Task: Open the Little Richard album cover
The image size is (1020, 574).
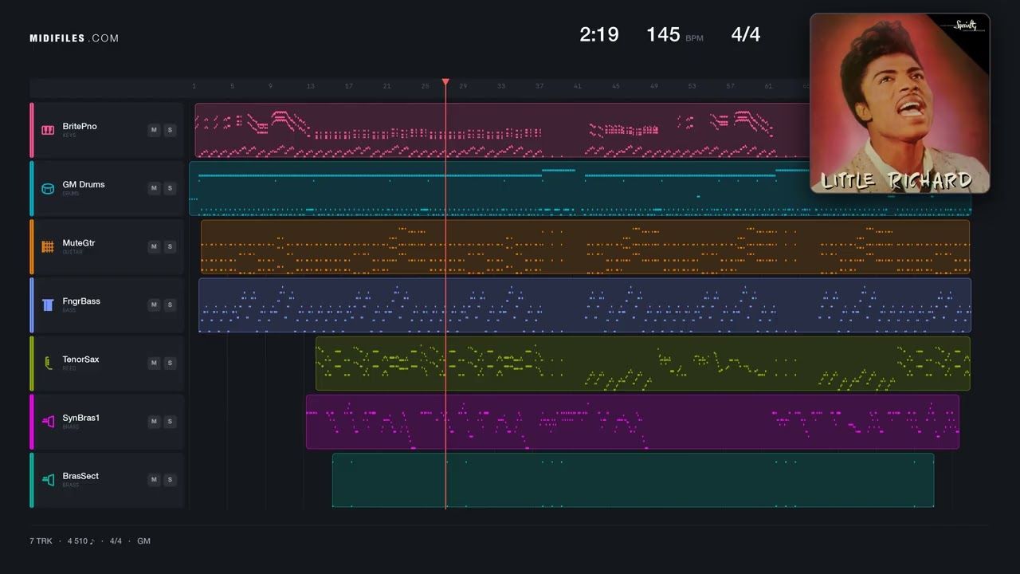Action: point(900,103)
